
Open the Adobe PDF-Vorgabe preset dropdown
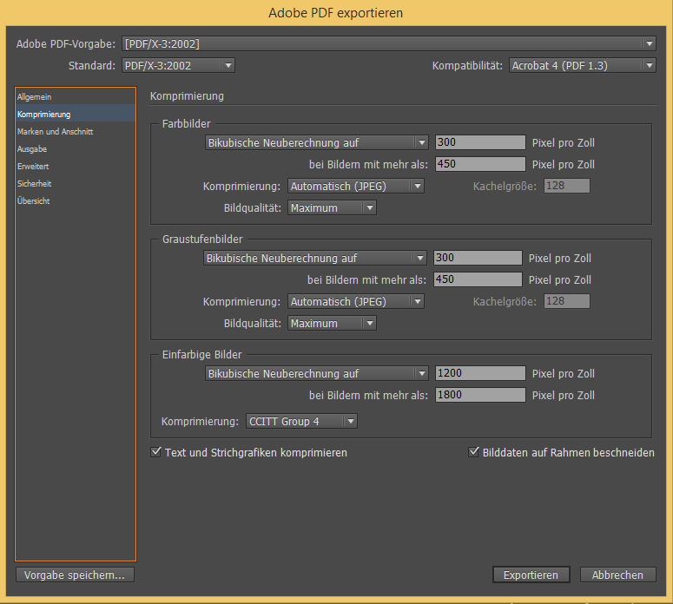pyautogui.click(x=388, y=43)
